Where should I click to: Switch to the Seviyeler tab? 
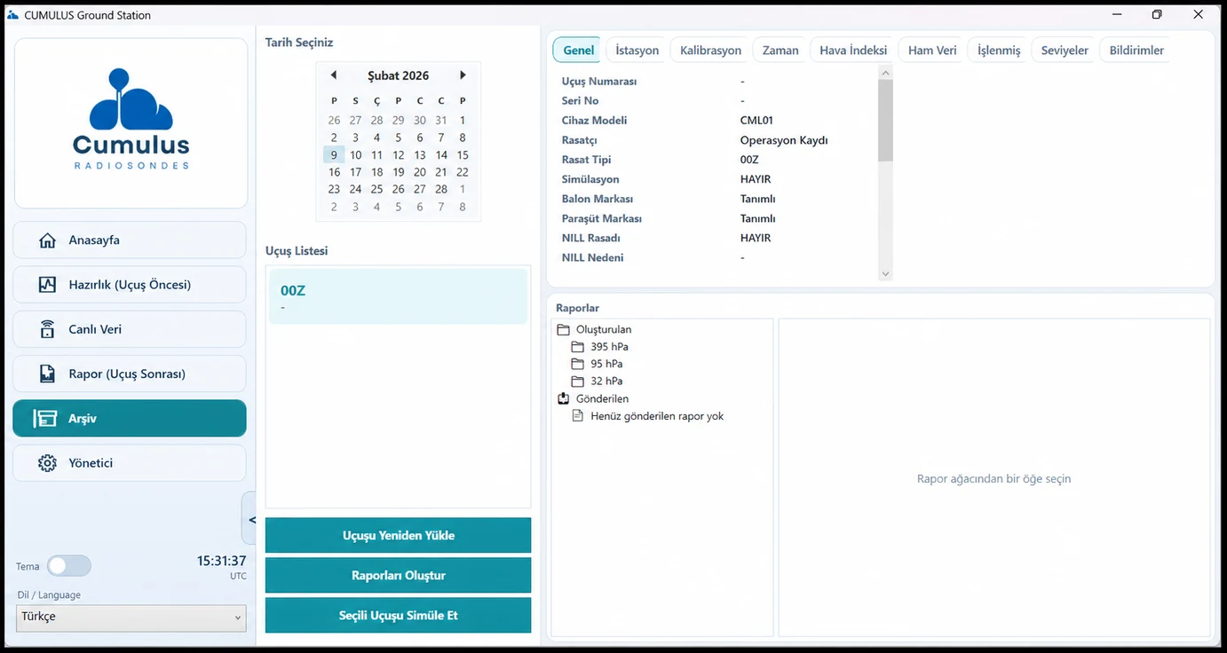tap(1065, 51)
